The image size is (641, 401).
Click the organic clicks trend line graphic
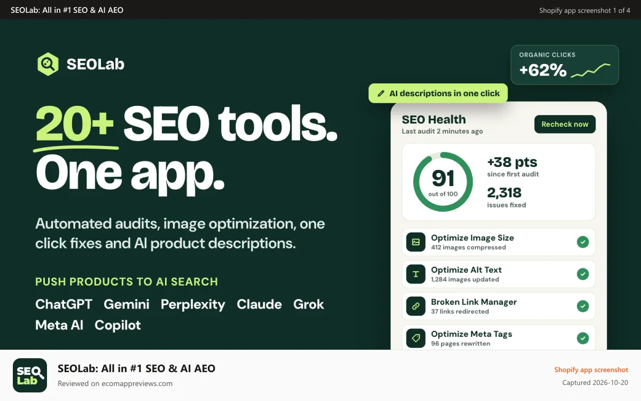[x=590, y=70]
